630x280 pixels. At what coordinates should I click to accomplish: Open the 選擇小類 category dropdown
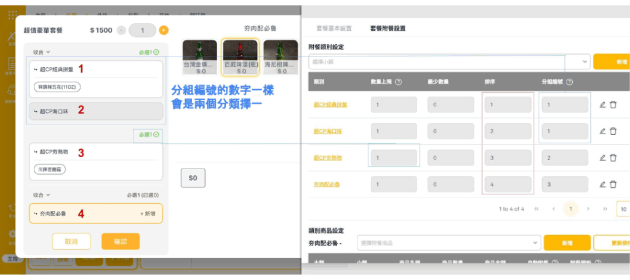click(449, 62)
